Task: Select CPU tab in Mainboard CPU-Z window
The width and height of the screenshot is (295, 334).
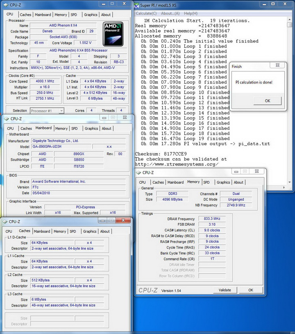Action: pos(10,129)
